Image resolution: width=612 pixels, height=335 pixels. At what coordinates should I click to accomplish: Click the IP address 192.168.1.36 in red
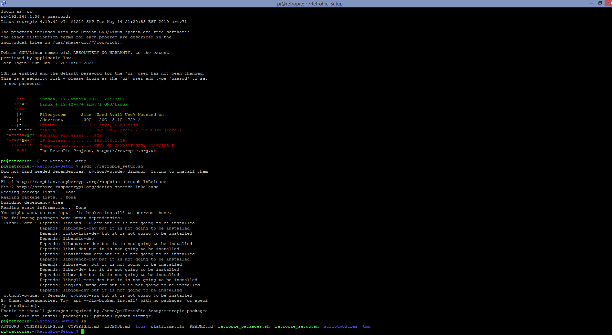coord(109,140)
